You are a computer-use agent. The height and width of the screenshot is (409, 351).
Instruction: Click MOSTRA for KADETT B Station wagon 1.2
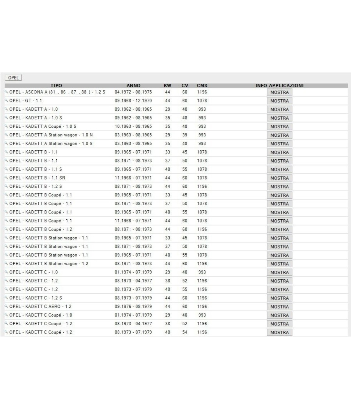pos(280,264)
